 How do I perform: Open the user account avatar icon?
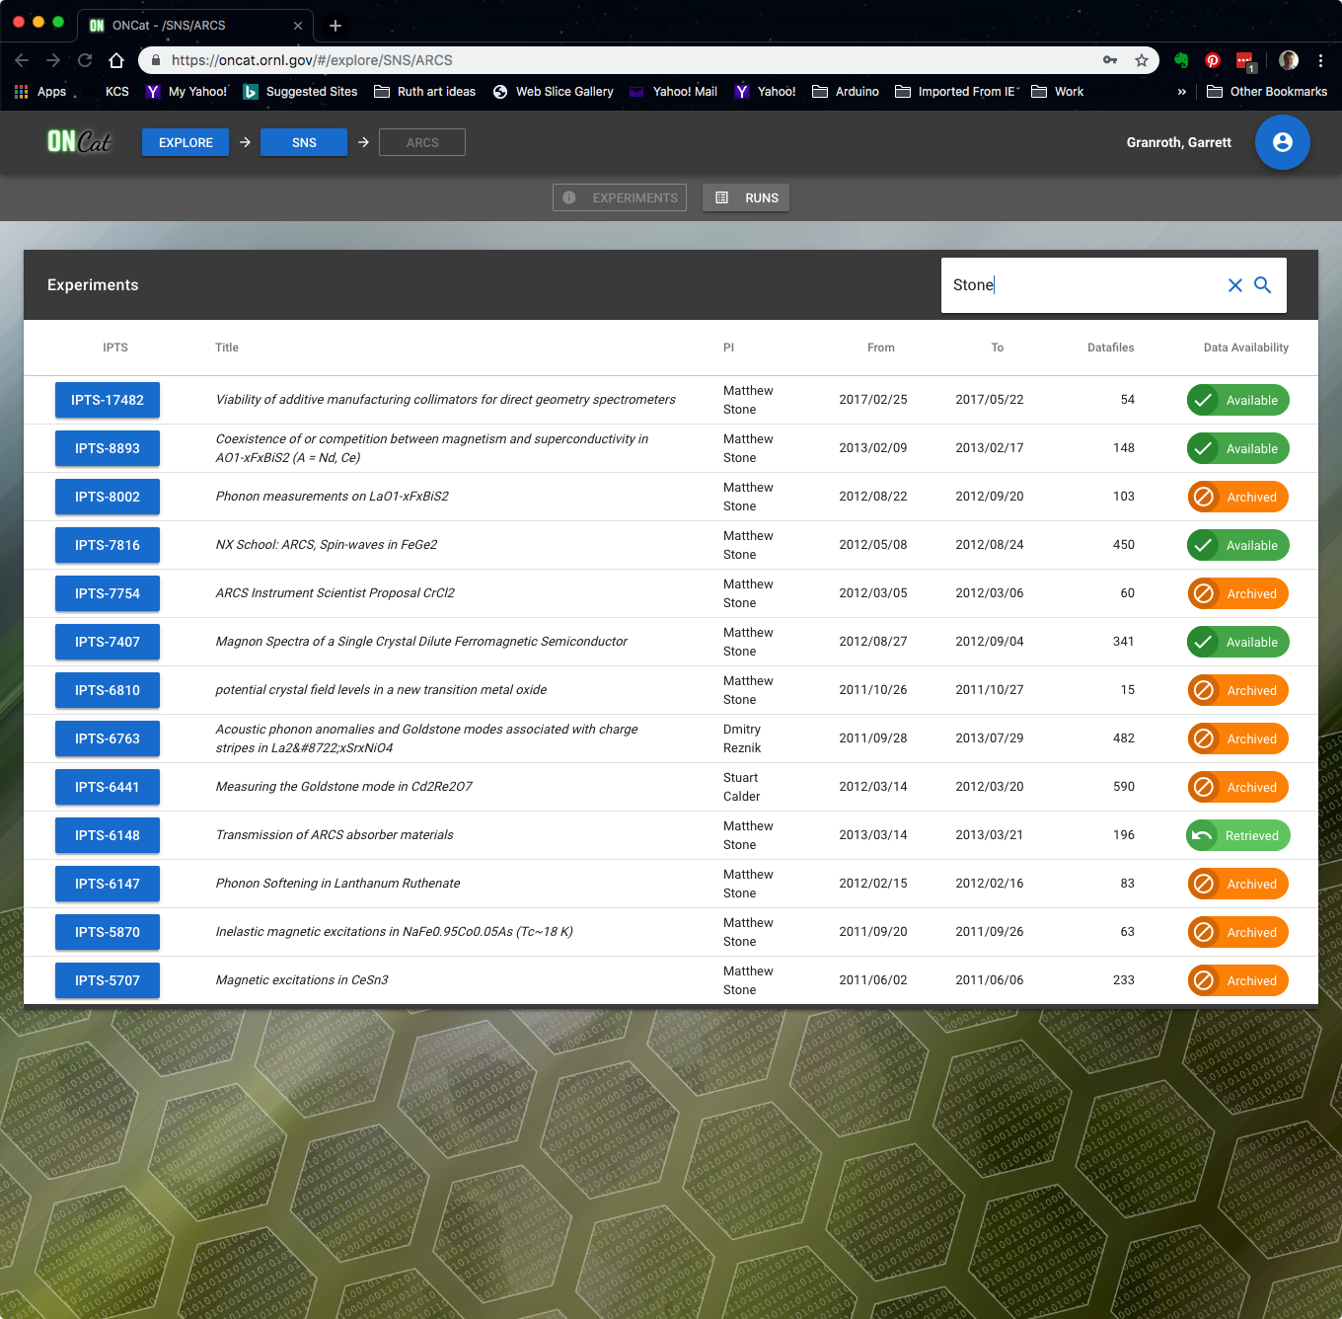tap(1282, 142)
